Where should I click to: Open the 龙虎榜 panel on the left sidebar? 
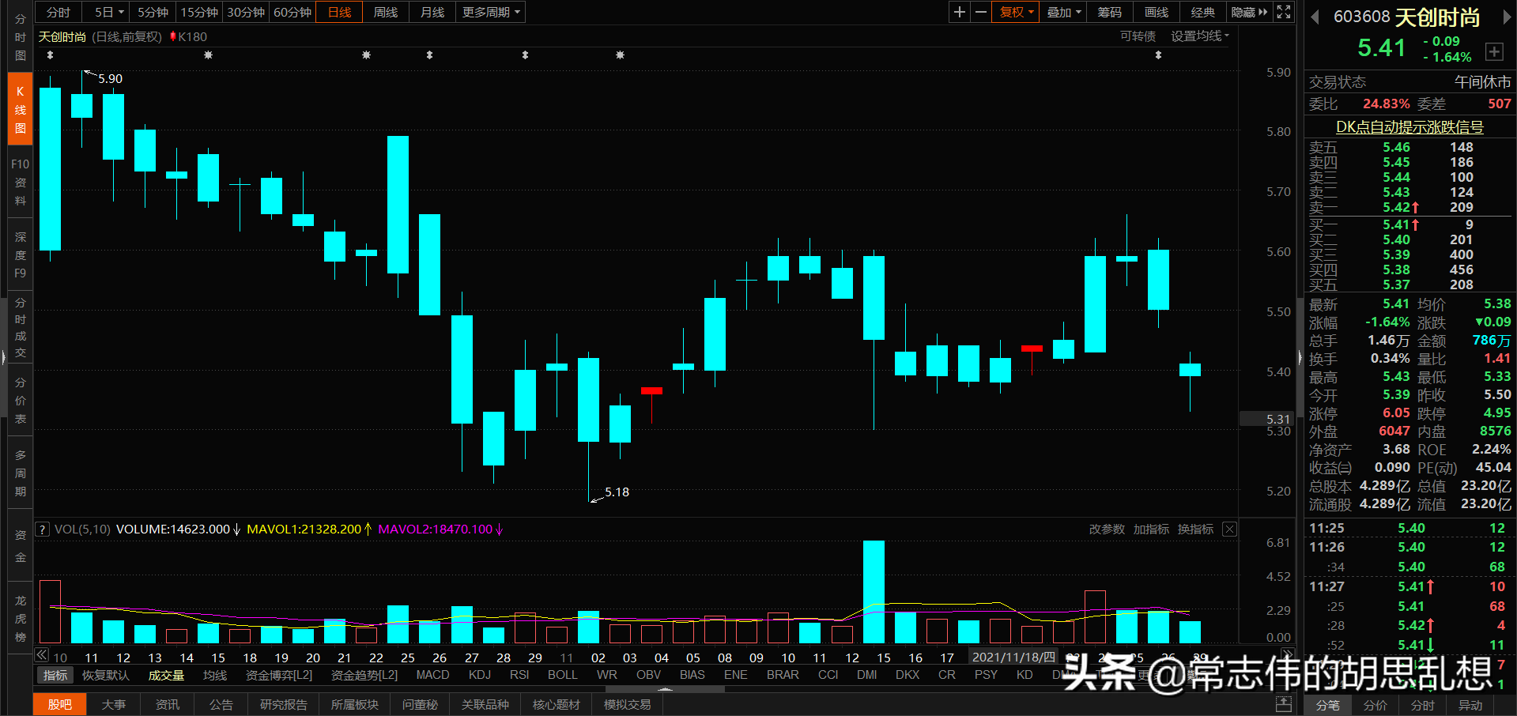click(20, 619)
